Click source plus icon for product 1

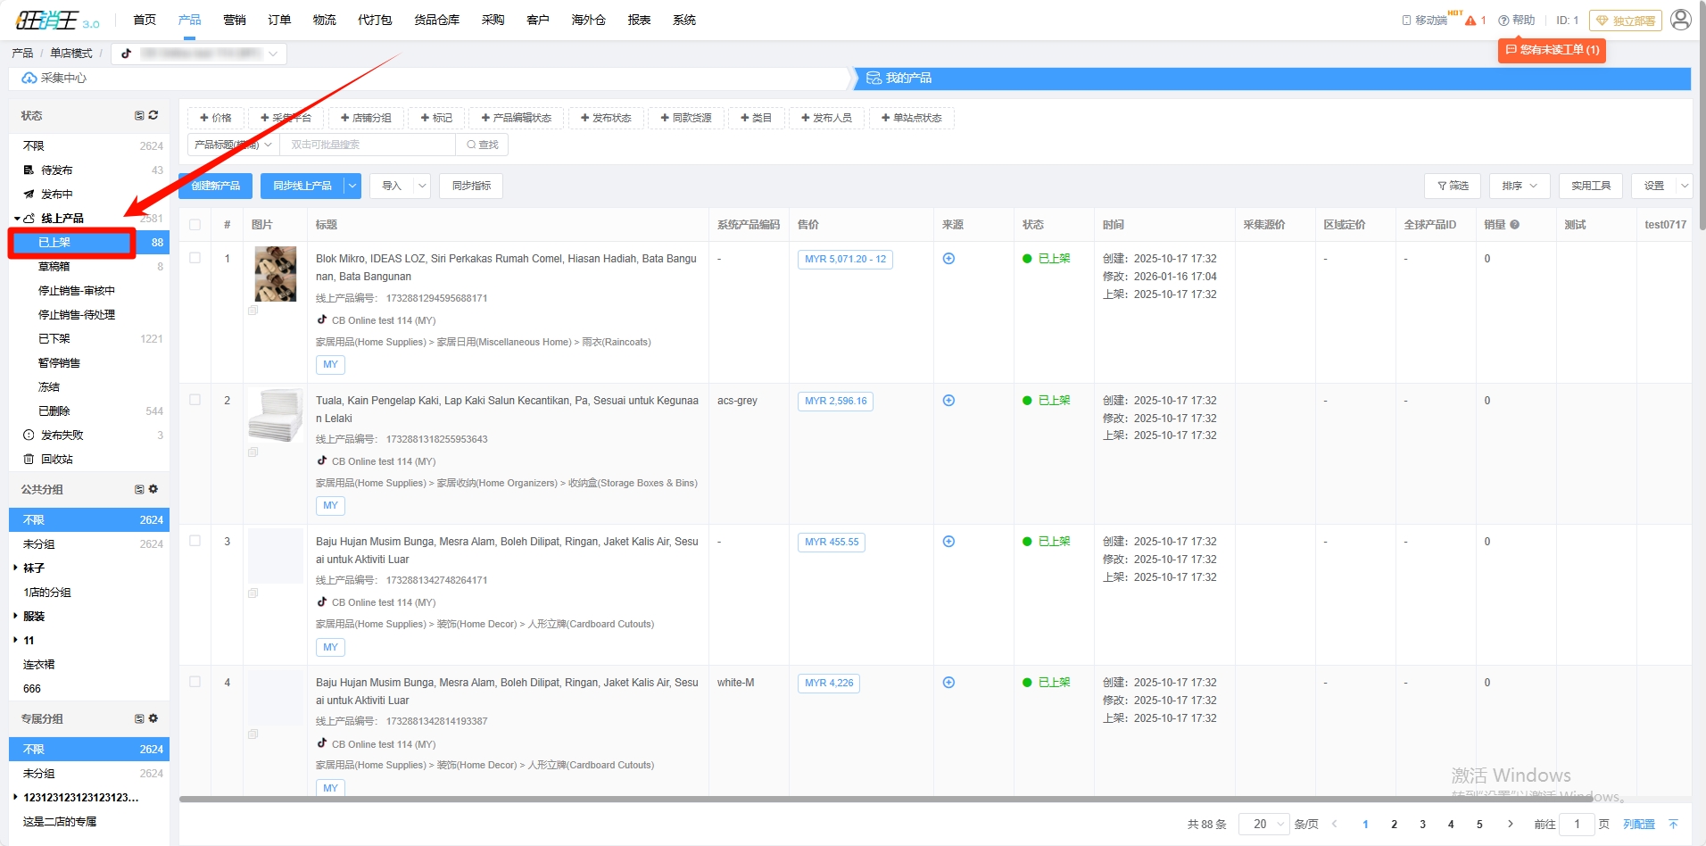click(948, 259)
